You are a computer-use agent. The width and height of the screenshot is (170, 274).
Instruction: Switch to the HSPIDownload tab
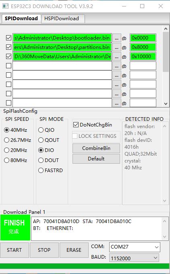pyautogui.click(x=63, y=19)
